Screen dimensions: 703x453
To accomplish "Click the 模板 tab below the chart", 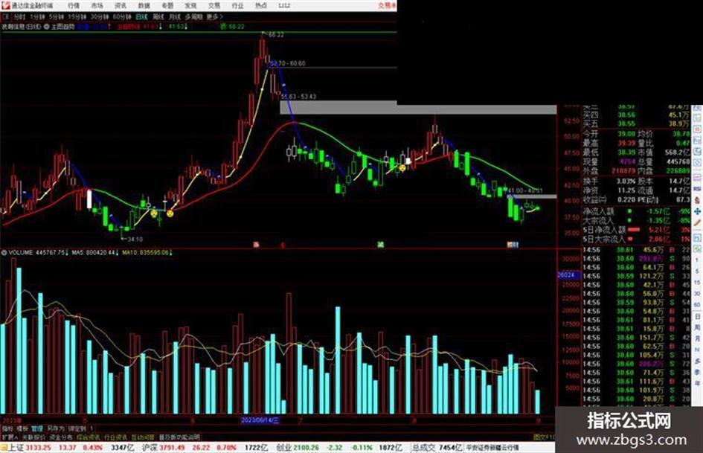I will [22, 428].
